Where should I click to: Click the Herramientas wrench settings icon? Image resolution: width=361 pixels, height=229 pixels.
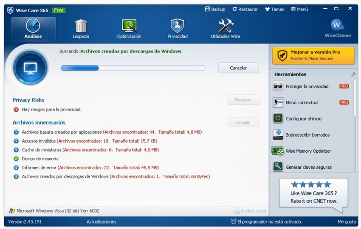click(353, 74)
